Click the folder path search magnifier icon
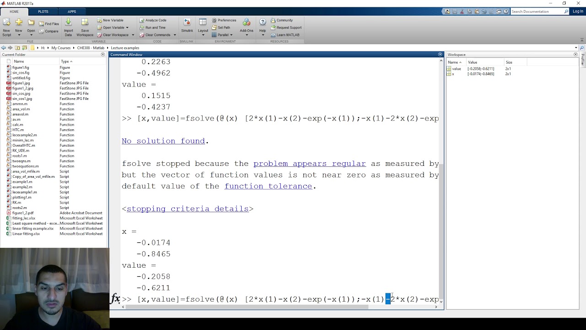This screenshot has width=586, height=330. tap(582, 48)
